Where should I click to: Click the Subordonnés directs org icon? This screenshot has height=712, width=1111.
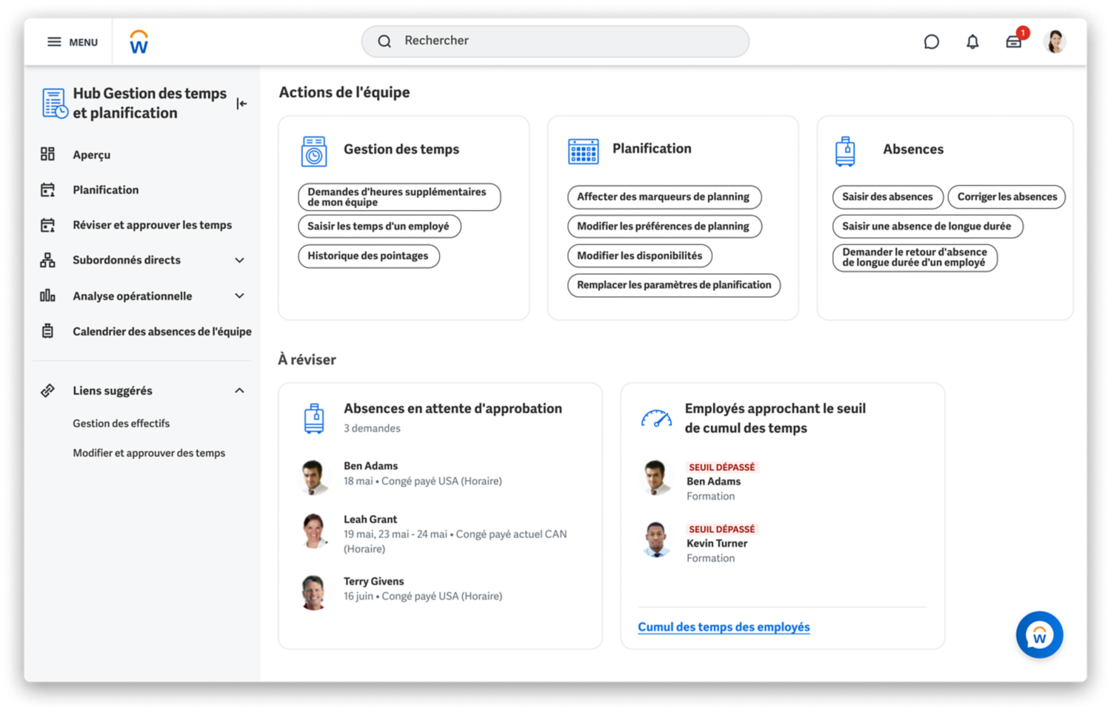[x=47, y=260]
